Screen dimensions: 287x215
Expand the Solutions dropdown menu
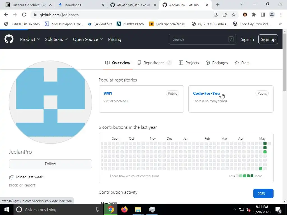point(56,39)
